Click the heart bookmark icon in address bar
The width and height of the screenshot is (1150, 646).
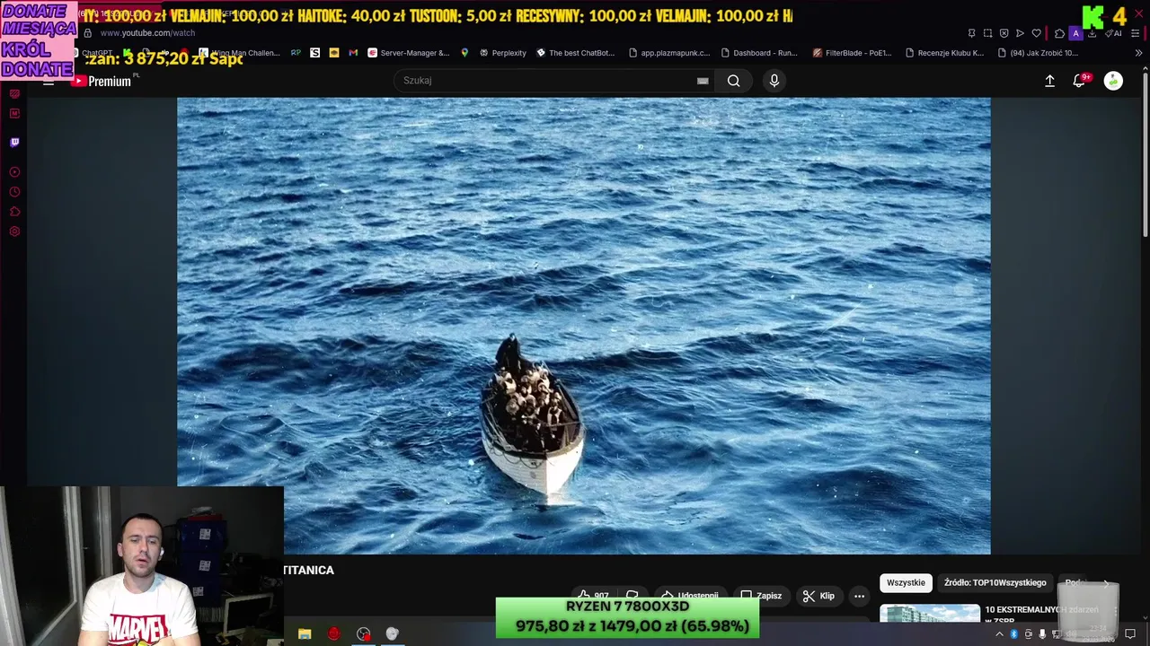coord(1036,33)
